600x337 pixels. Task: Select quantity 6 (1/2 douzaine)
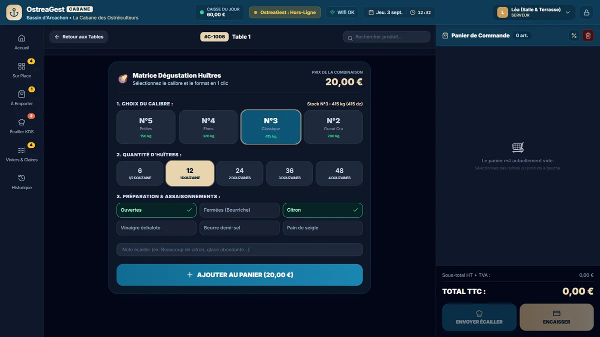pos(140,173)
